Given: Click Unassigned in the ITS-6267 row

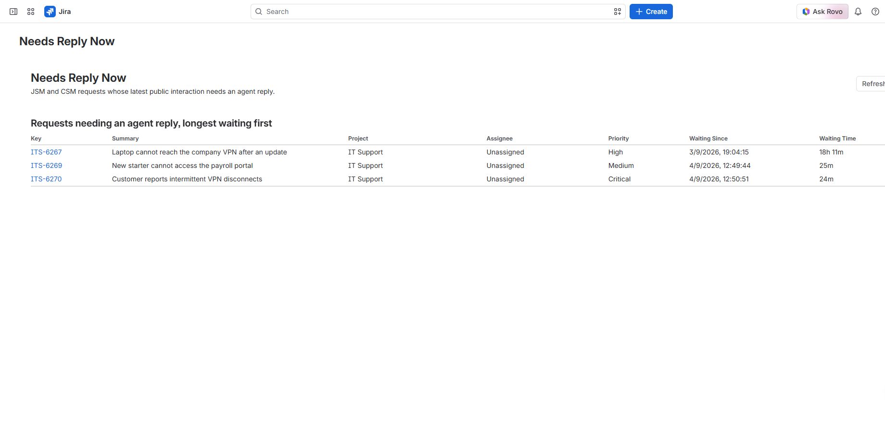Looking at the screenshot, I should click(505, 152).
